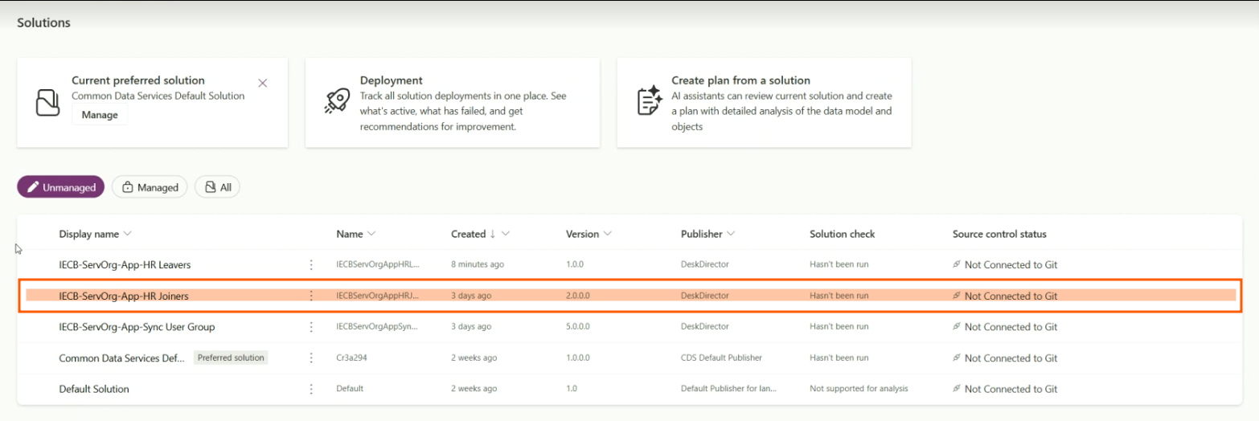Screen dimensions: 1259x421
Task: Open more options for IECB-ServOrg-App-HR Leavers
Action: [x=311, y=264]
